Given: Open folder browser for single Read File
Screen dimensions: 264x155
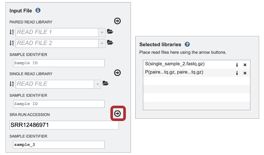Looking at the screenshot, I should click(x=105, y=83).
